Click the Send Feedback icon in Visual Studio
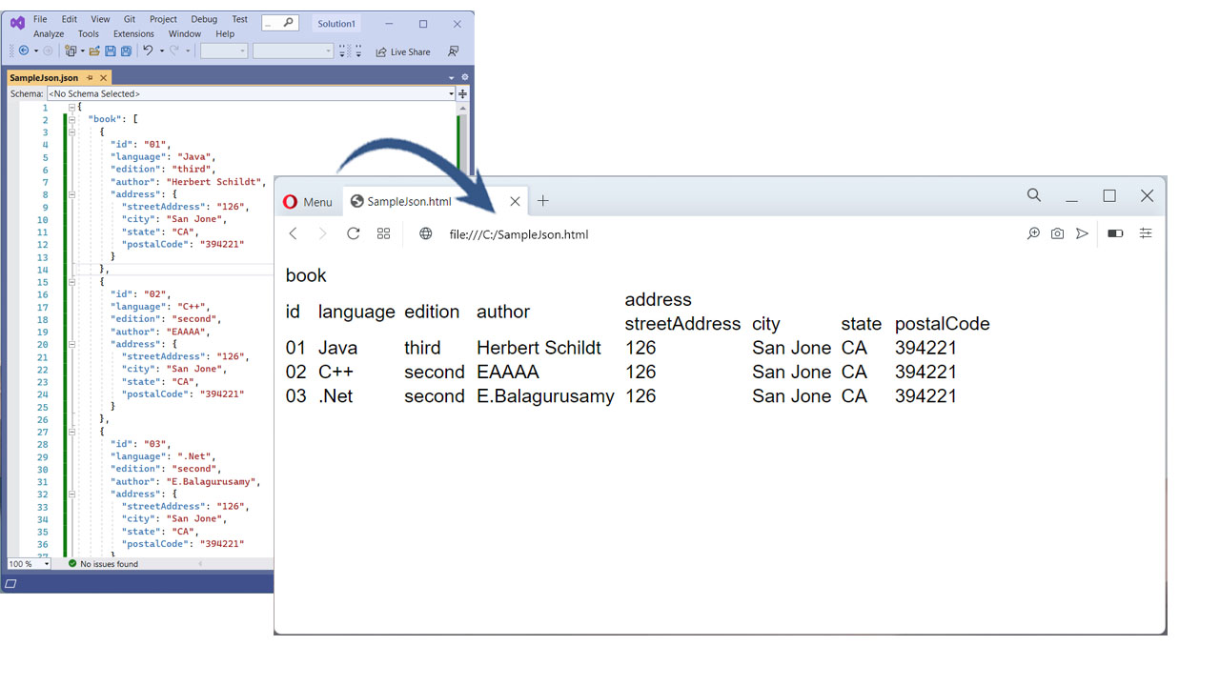Image resolution: width=1220 pixels, height=686 pixels. click(x=454, y=50)
